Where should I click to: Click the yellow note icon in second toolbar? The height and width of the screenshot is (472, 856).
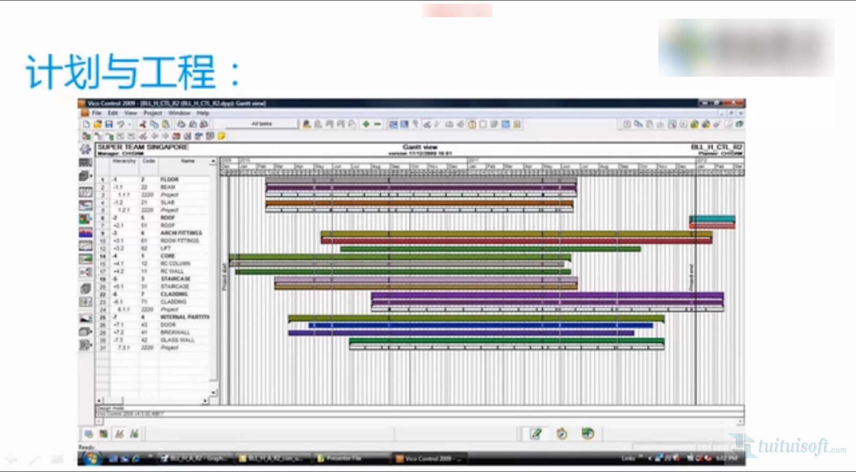point(221,136)
